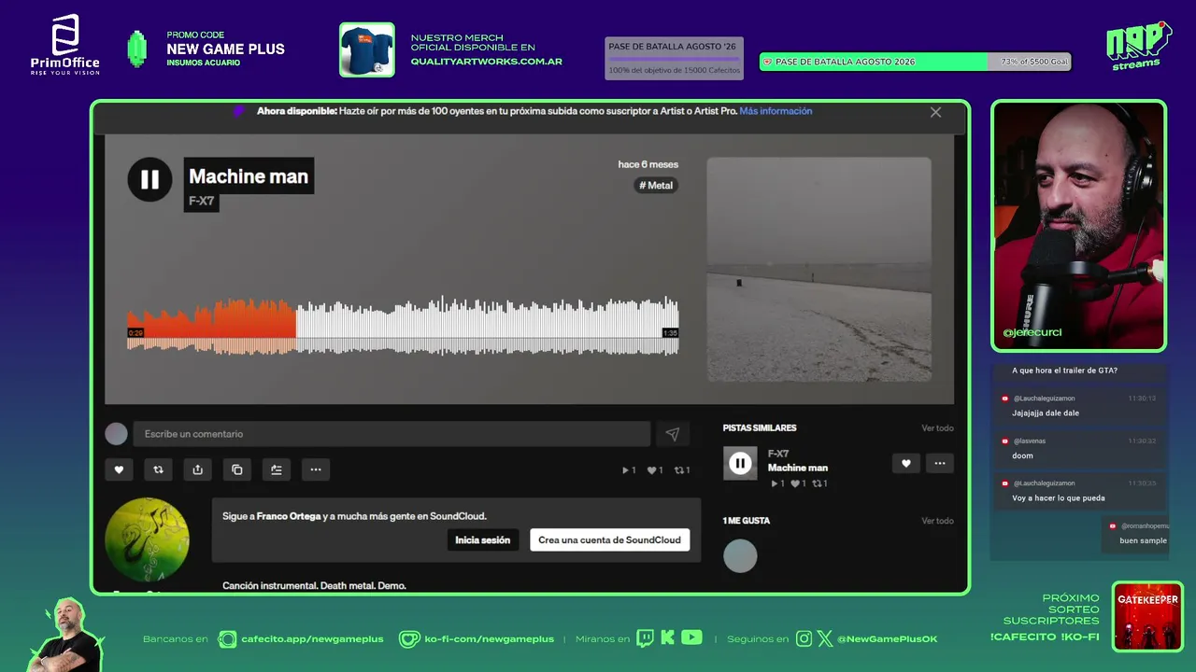Click the merch t-shirt image
1196x672 pixels.
[366, 49]
